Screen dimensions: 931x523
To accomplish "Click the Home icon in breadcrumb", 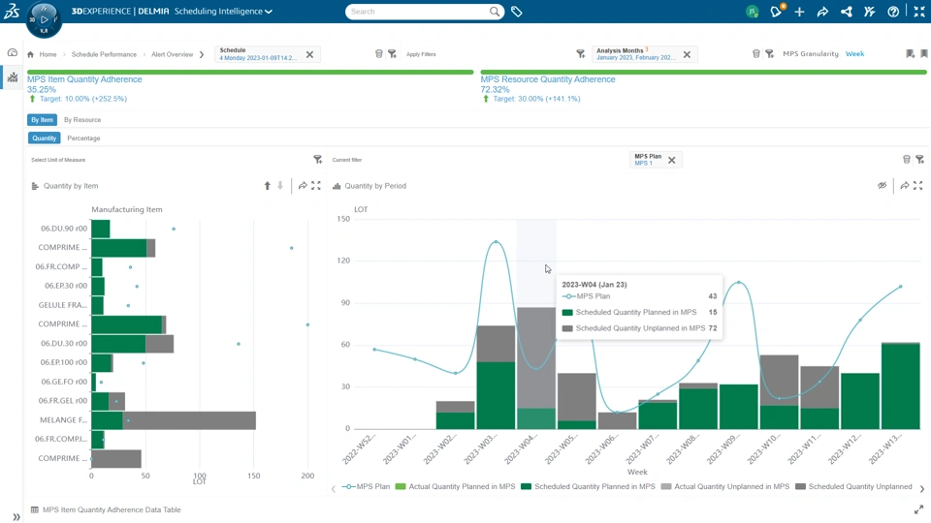I will pos(30,54).
